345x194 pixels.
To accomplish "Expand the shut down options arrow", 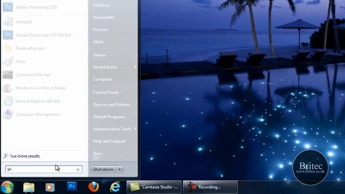I will point(120,169).
